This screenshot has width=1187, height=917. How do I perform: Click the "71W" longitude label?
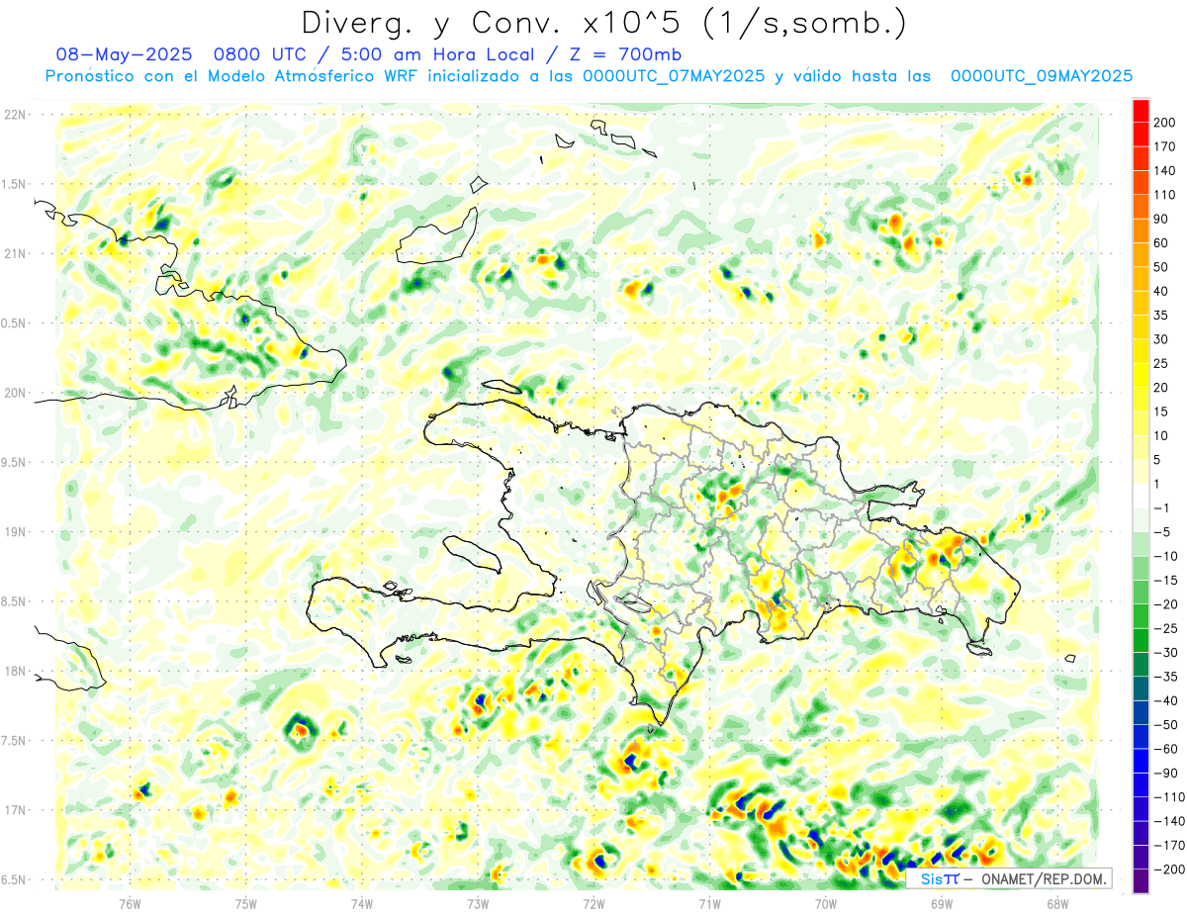(x=709, y=903)
